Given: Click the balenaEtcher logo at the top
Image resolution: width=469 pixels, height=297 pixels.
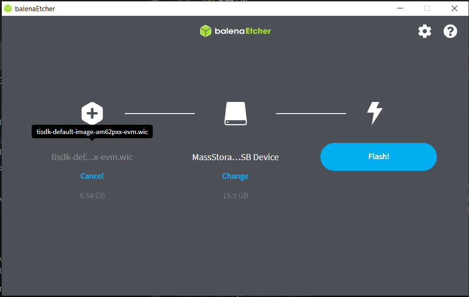Looking at the screenshot, I should 235,31.
